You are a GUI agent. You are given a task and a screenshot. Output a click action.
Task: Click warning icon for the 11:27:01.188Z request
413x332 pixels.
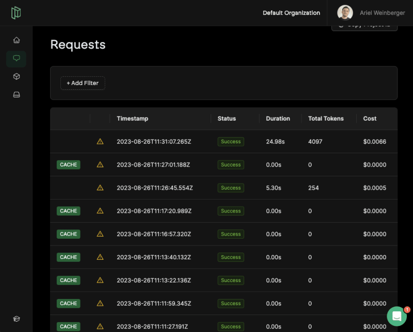tap(100, 164)
